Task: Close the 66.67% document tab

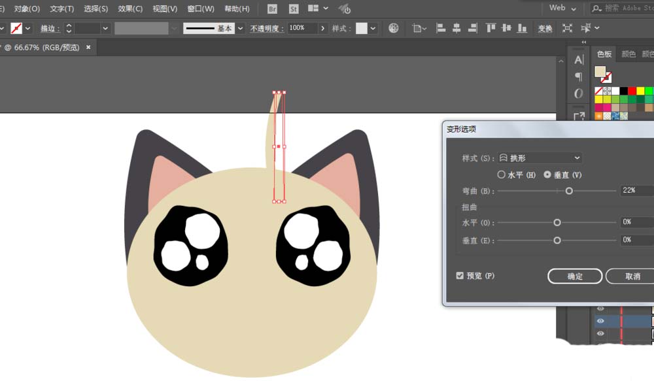Action: click(88, 47)
